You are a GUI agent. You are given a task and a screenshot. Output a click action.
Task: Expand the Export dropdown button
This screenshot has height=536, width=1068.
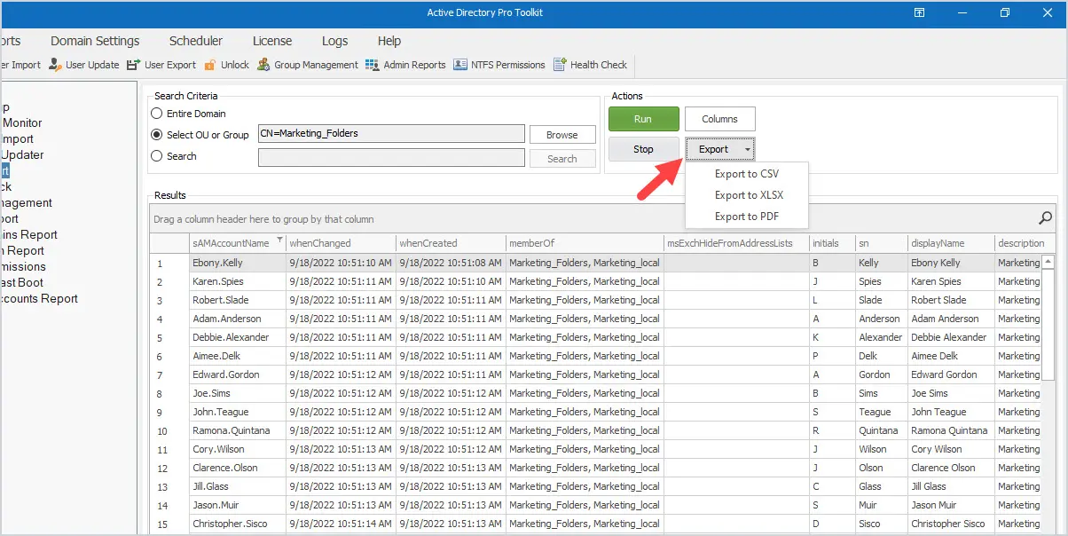[719, 149]
